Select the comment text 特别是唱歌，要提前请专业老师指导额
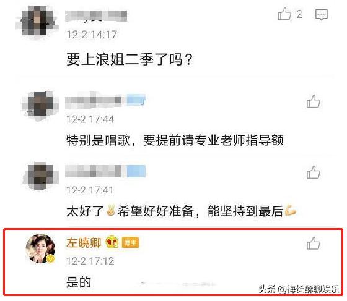 coord(175,140)
